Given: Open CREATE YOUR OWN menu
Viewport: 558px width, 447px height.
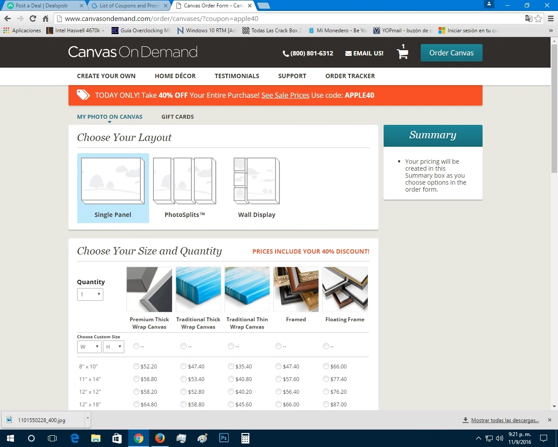Looking at the screenshot, I should pos(106,76).
